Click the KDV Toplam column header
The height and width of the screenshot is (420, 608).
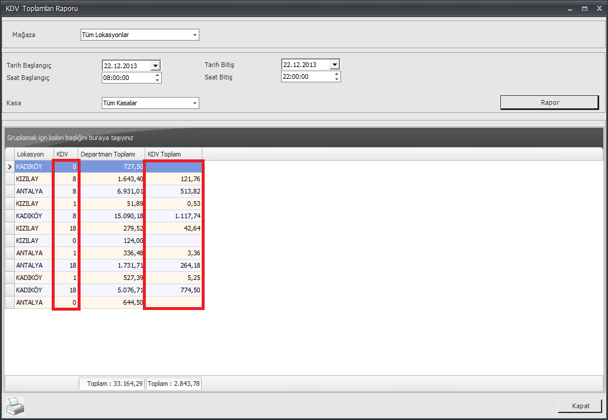[x=164, y=154]
